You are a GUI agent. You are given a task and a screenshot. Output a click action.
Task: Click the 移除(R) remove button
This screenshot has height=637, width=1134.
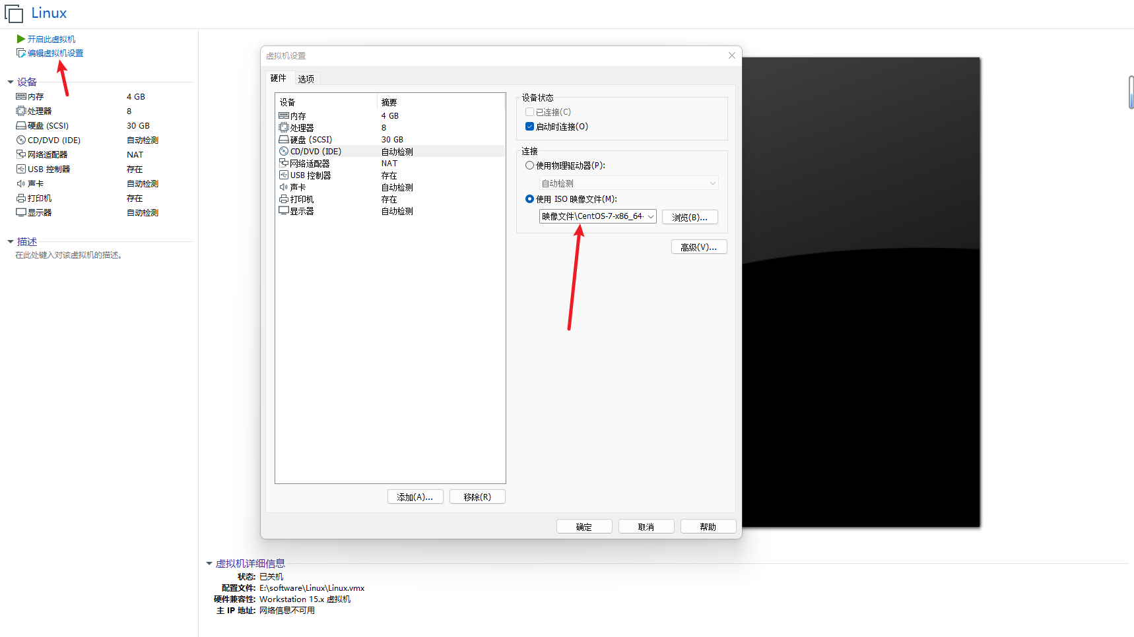(x=477, y=497)
